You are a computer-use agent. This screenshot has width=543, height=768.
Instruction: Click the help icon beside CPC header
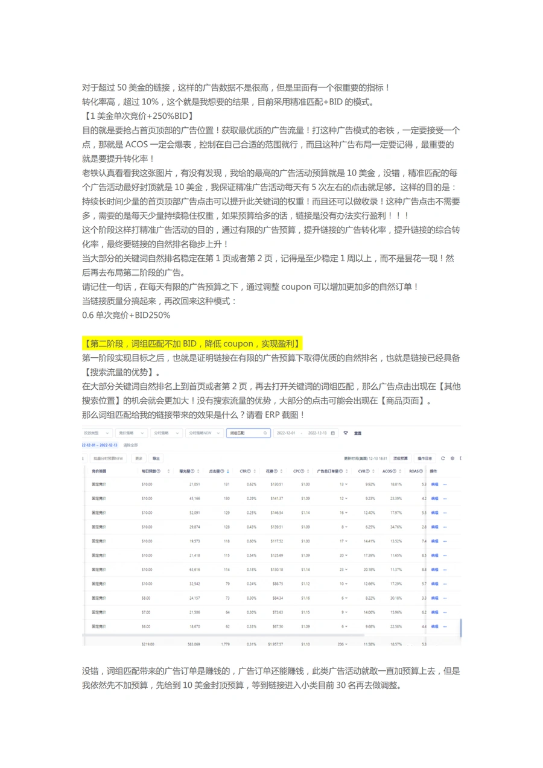(x=302, y=471)
